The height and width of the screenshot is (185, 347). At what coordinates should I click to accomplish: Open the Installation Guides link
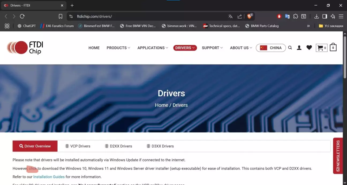coord(49,177)
